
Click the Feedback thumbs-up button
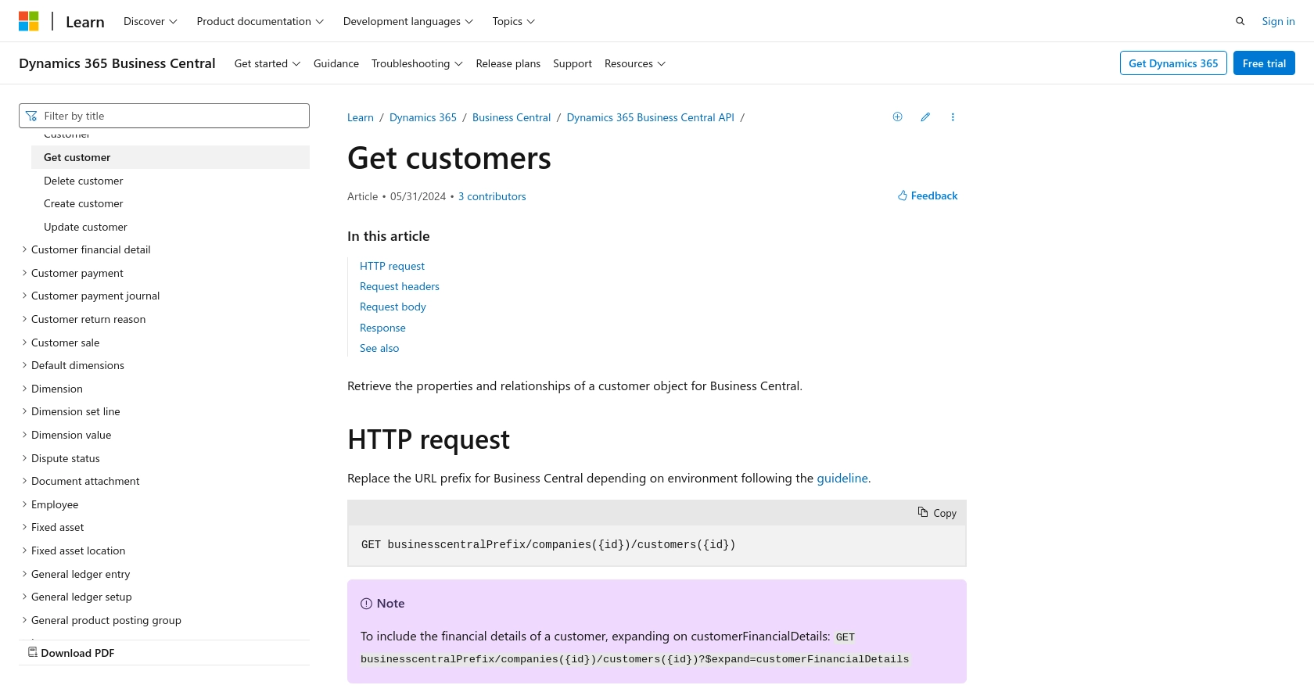[928, 195]
